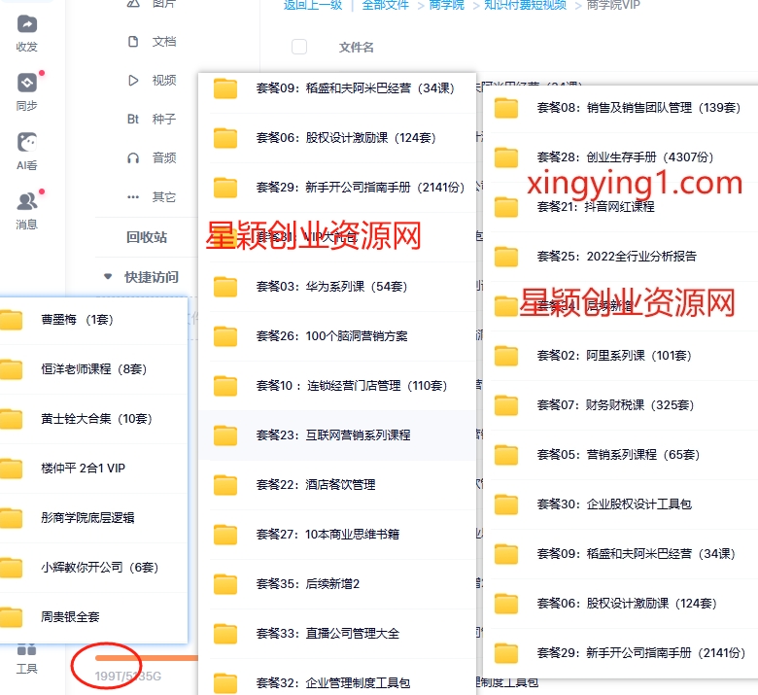Click folder icon of 套餐26 100个脑洞营销方案

[x=225, y=336]
